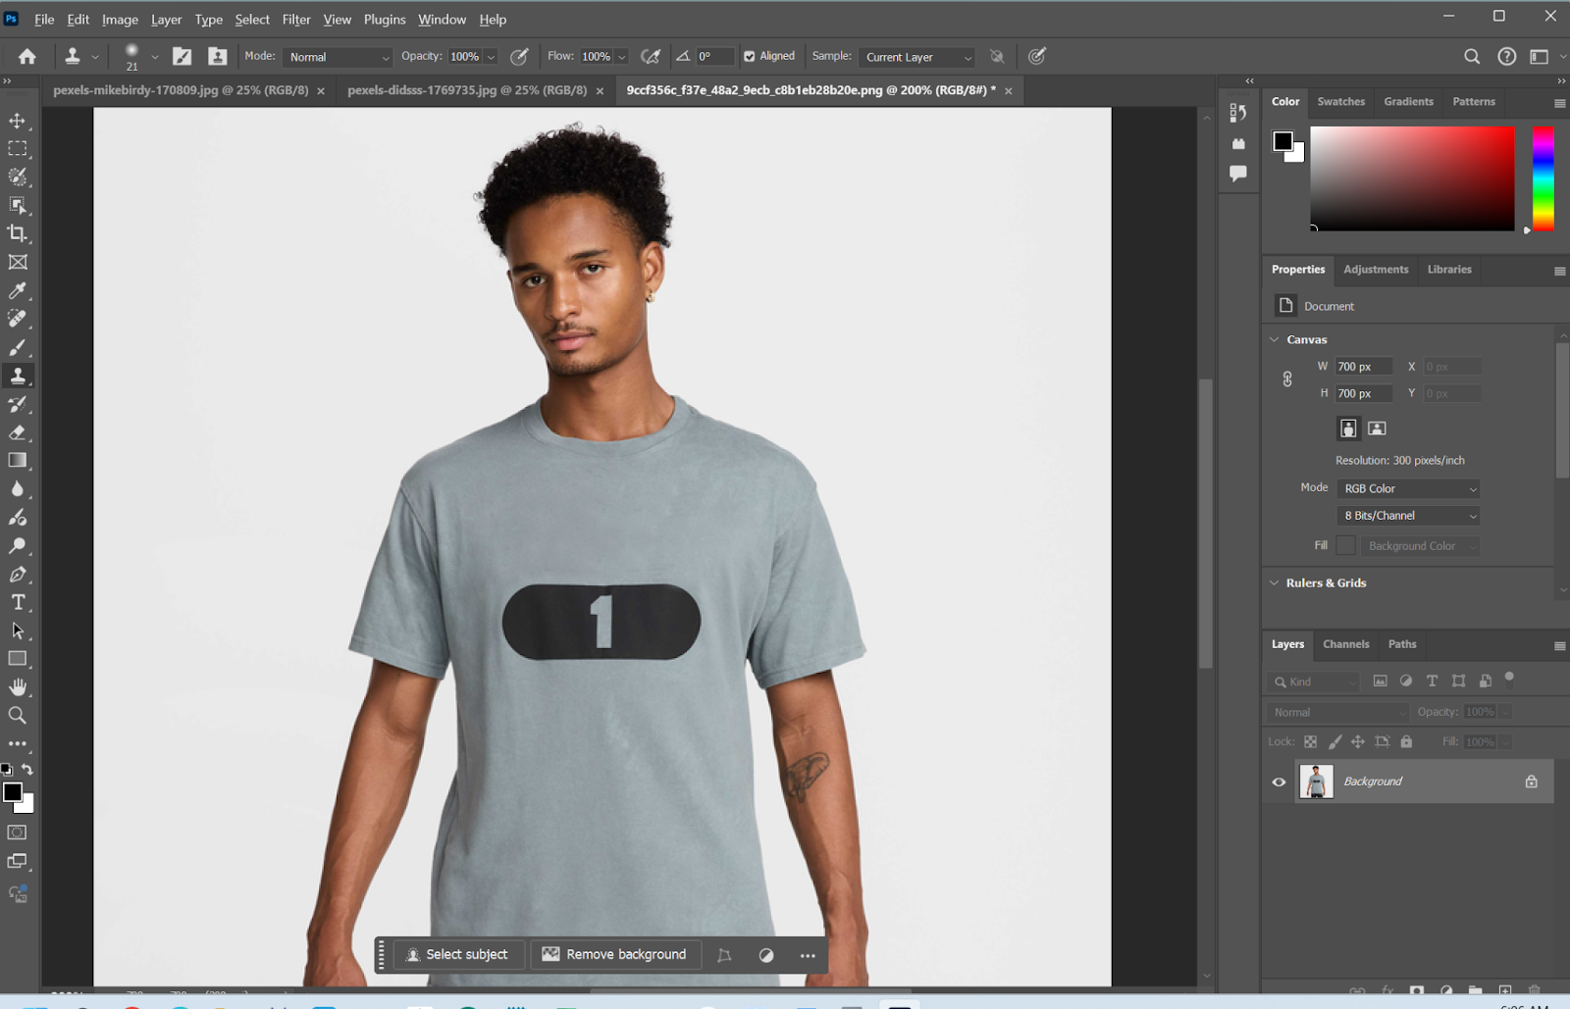Toggle ignore adjustment layers when cloning

pyautogui.click(x=997, y=57)
